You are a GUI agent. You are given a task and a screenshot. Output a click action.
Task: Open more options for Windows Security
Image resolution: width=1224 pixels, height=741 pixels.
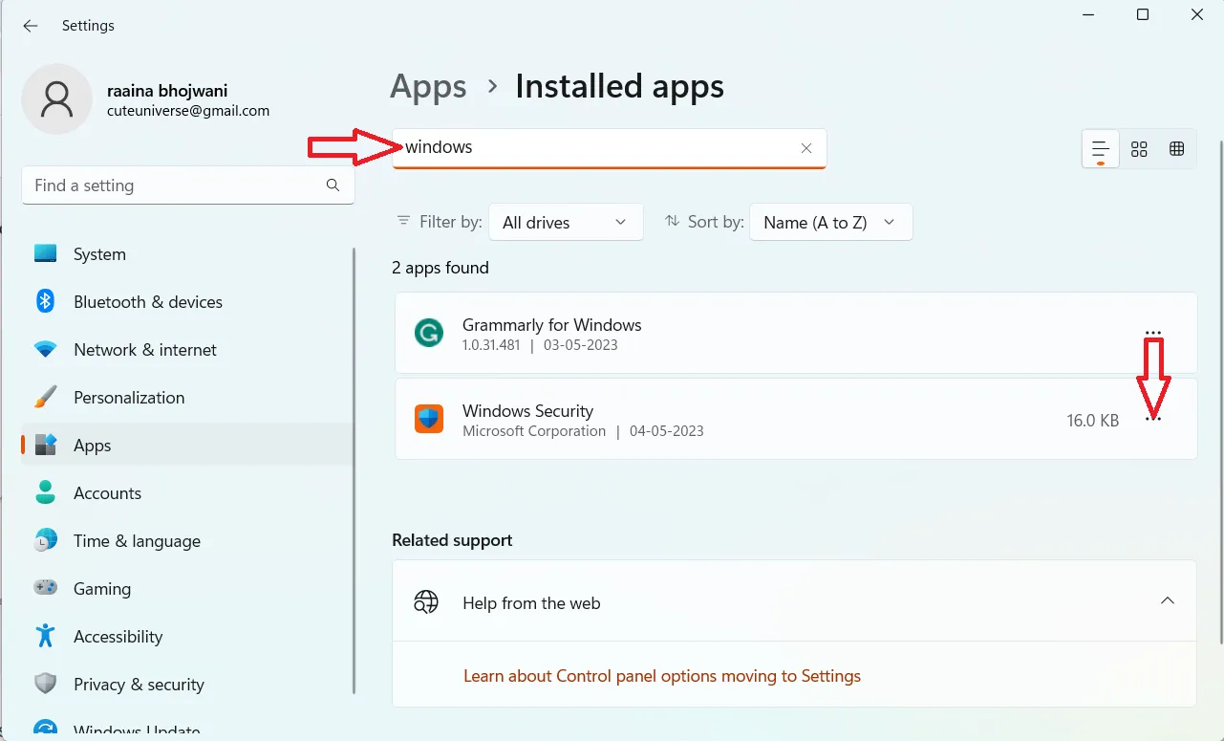[x=1153, y=419]
